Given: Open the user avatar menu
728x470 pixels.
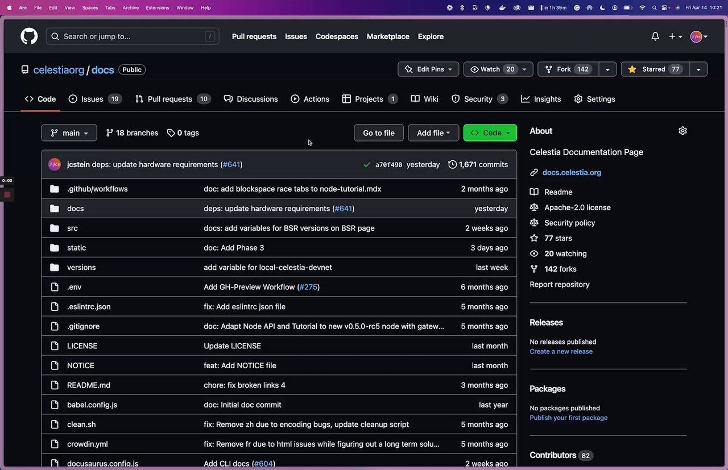Looking at the screenshot, I should (x=699, y=36).
